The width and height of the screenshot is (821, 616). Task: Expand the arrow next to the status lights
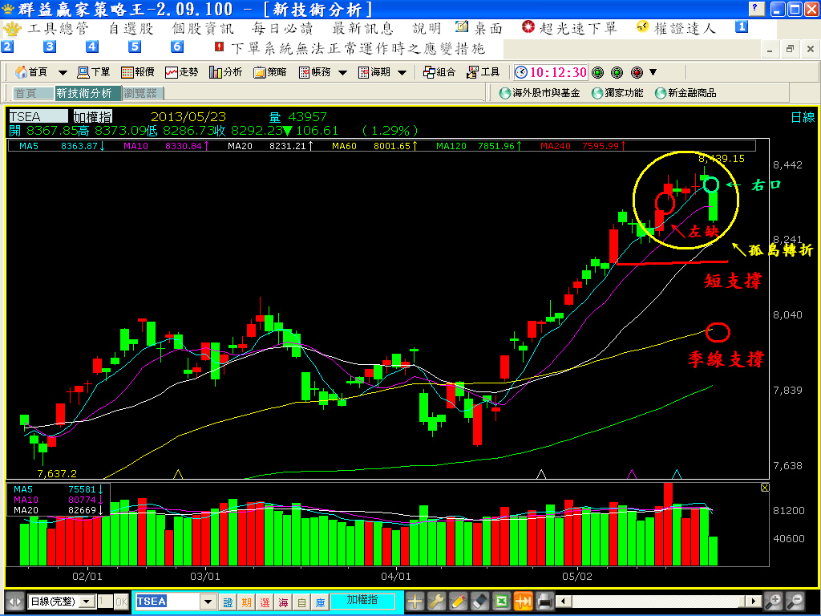coord(653,72)
